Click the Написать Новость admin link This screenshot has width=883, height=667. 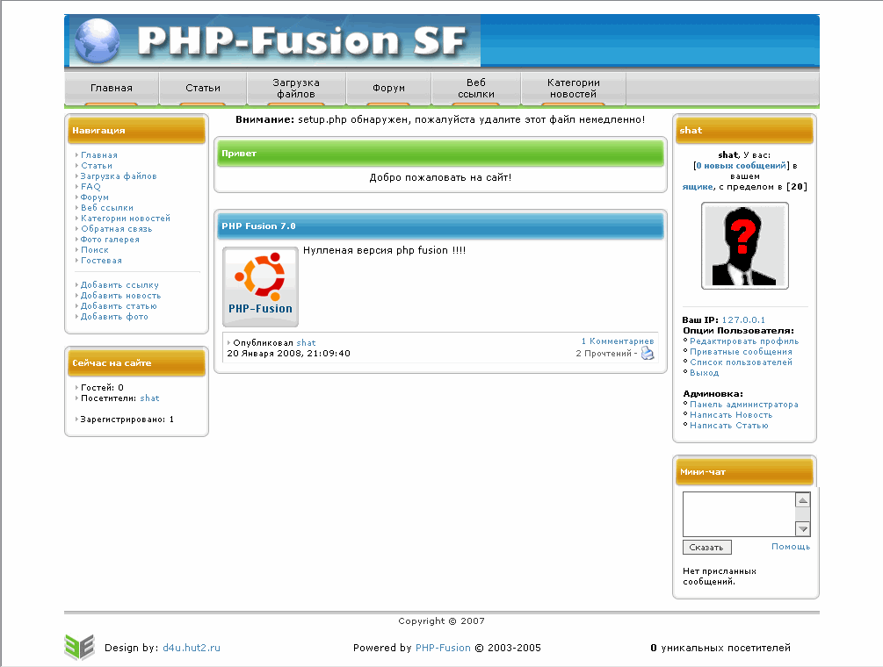731,415
